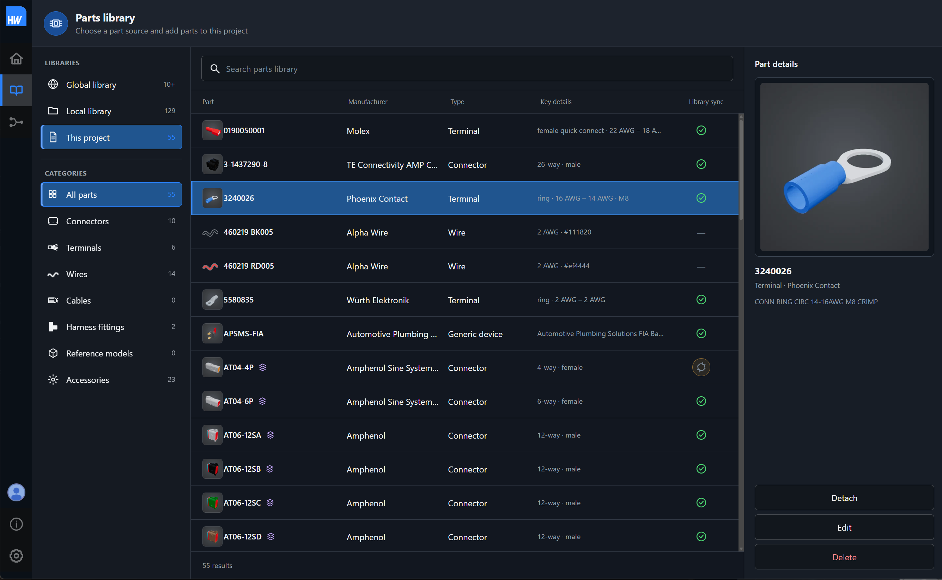Screen dimensions: 942x580
Task: Click the Detach button
Action: point(844,497)
